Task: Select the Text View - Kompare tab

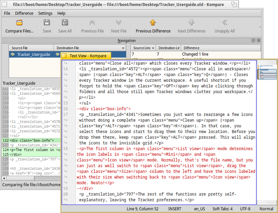Action: 86,56
